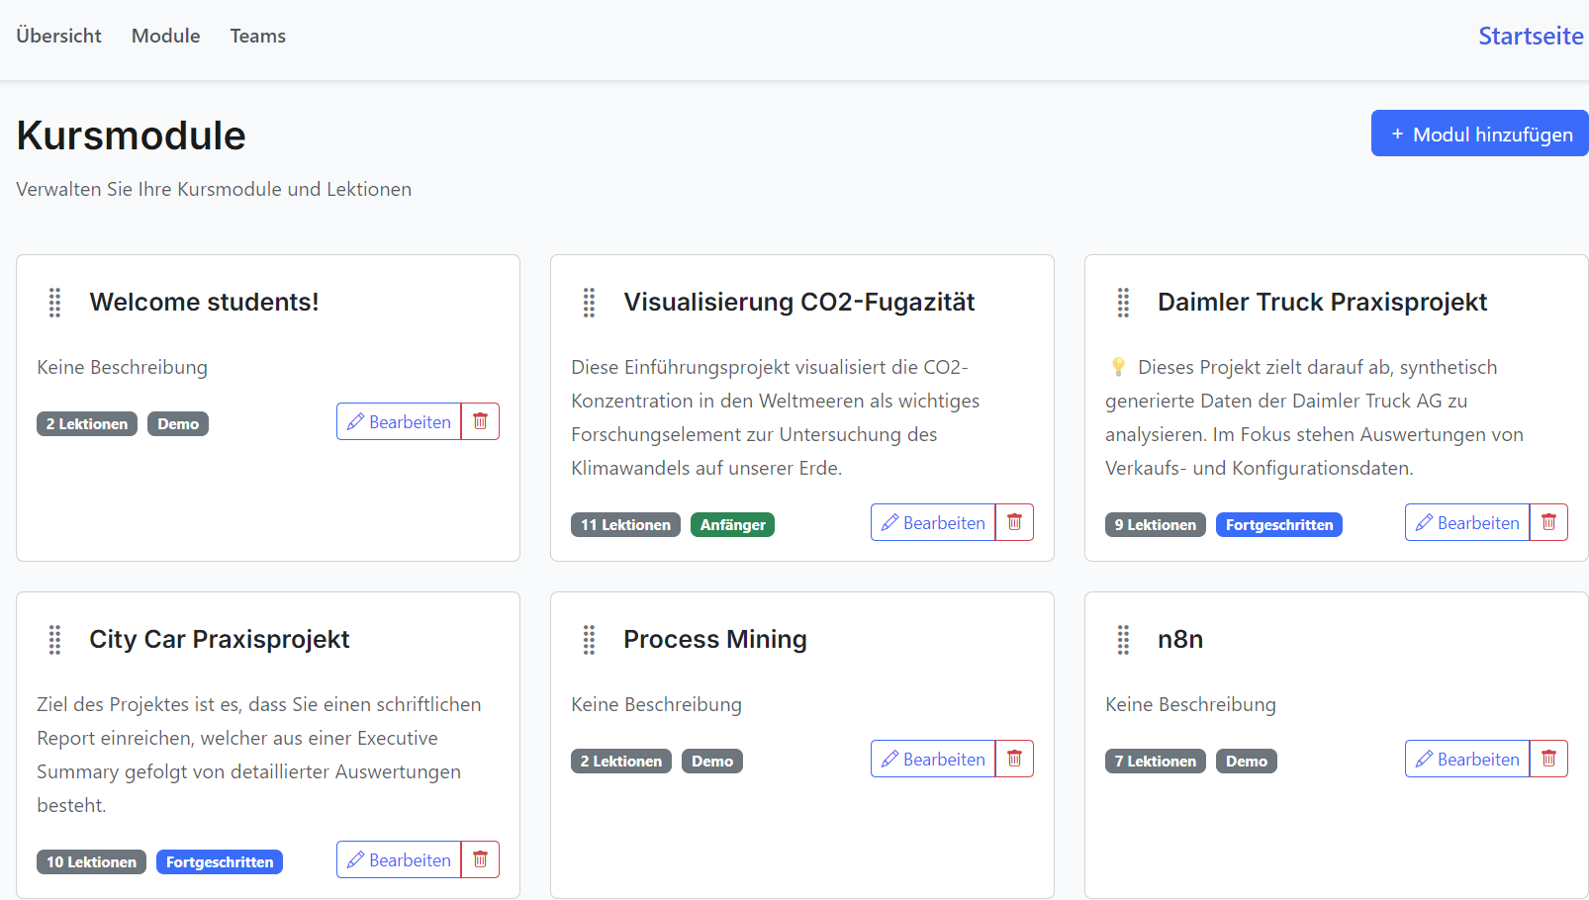Switch to the Teams navigation item

click(257, 36)
